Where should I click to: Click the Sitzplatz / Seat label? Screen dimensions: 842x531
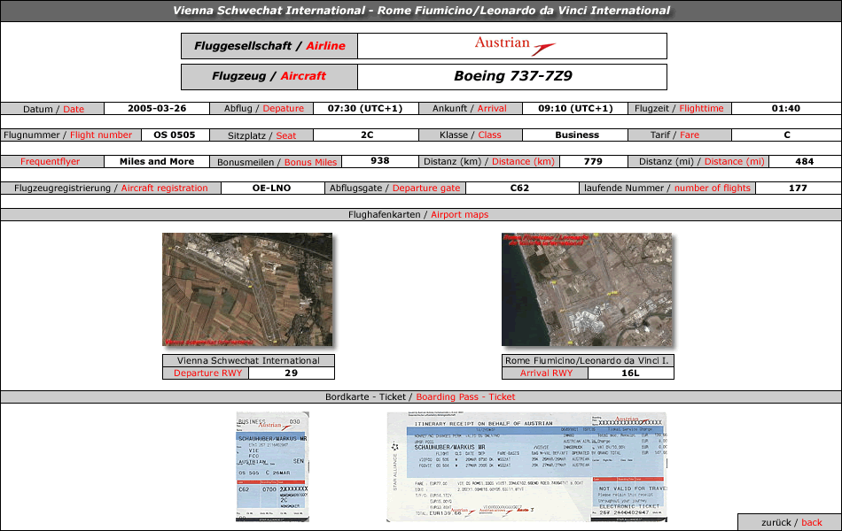(x=261, y=135)
